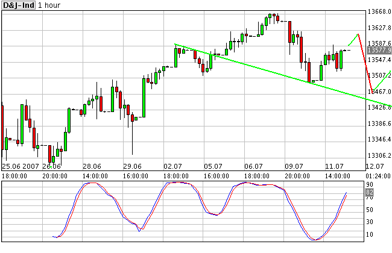Click the 28.06 date label
The width and height of the screenshot is (392, 253).
pyautogui.click(x=92, y=166)
